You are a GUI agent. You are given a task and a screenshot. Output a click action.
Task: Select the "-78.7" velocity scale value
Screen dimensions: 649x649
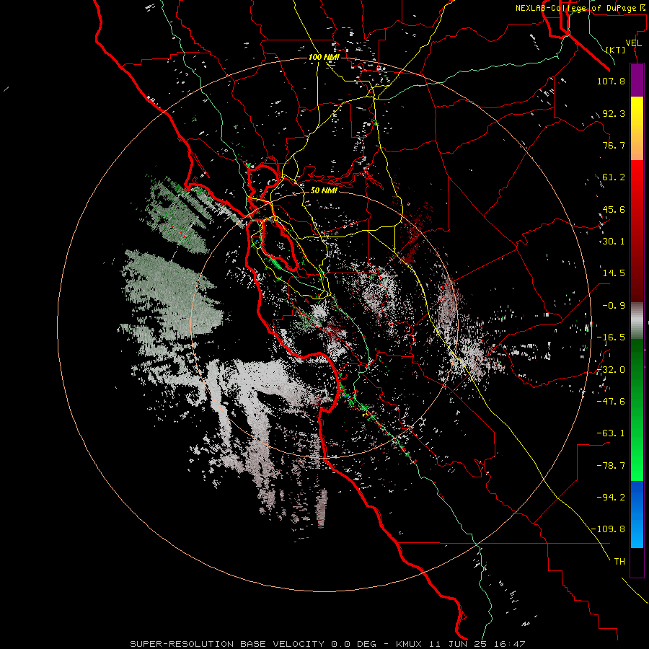click(x=611, y=466)
